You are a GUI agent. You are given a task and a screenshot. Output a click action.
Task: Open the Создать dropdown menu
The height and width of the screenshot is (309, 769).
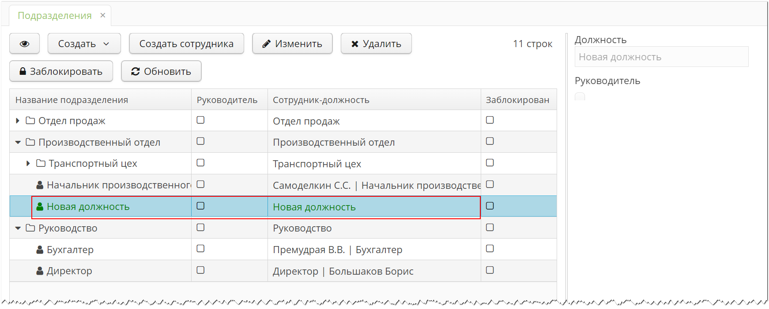pyautogui.click(x=84, y=43)
